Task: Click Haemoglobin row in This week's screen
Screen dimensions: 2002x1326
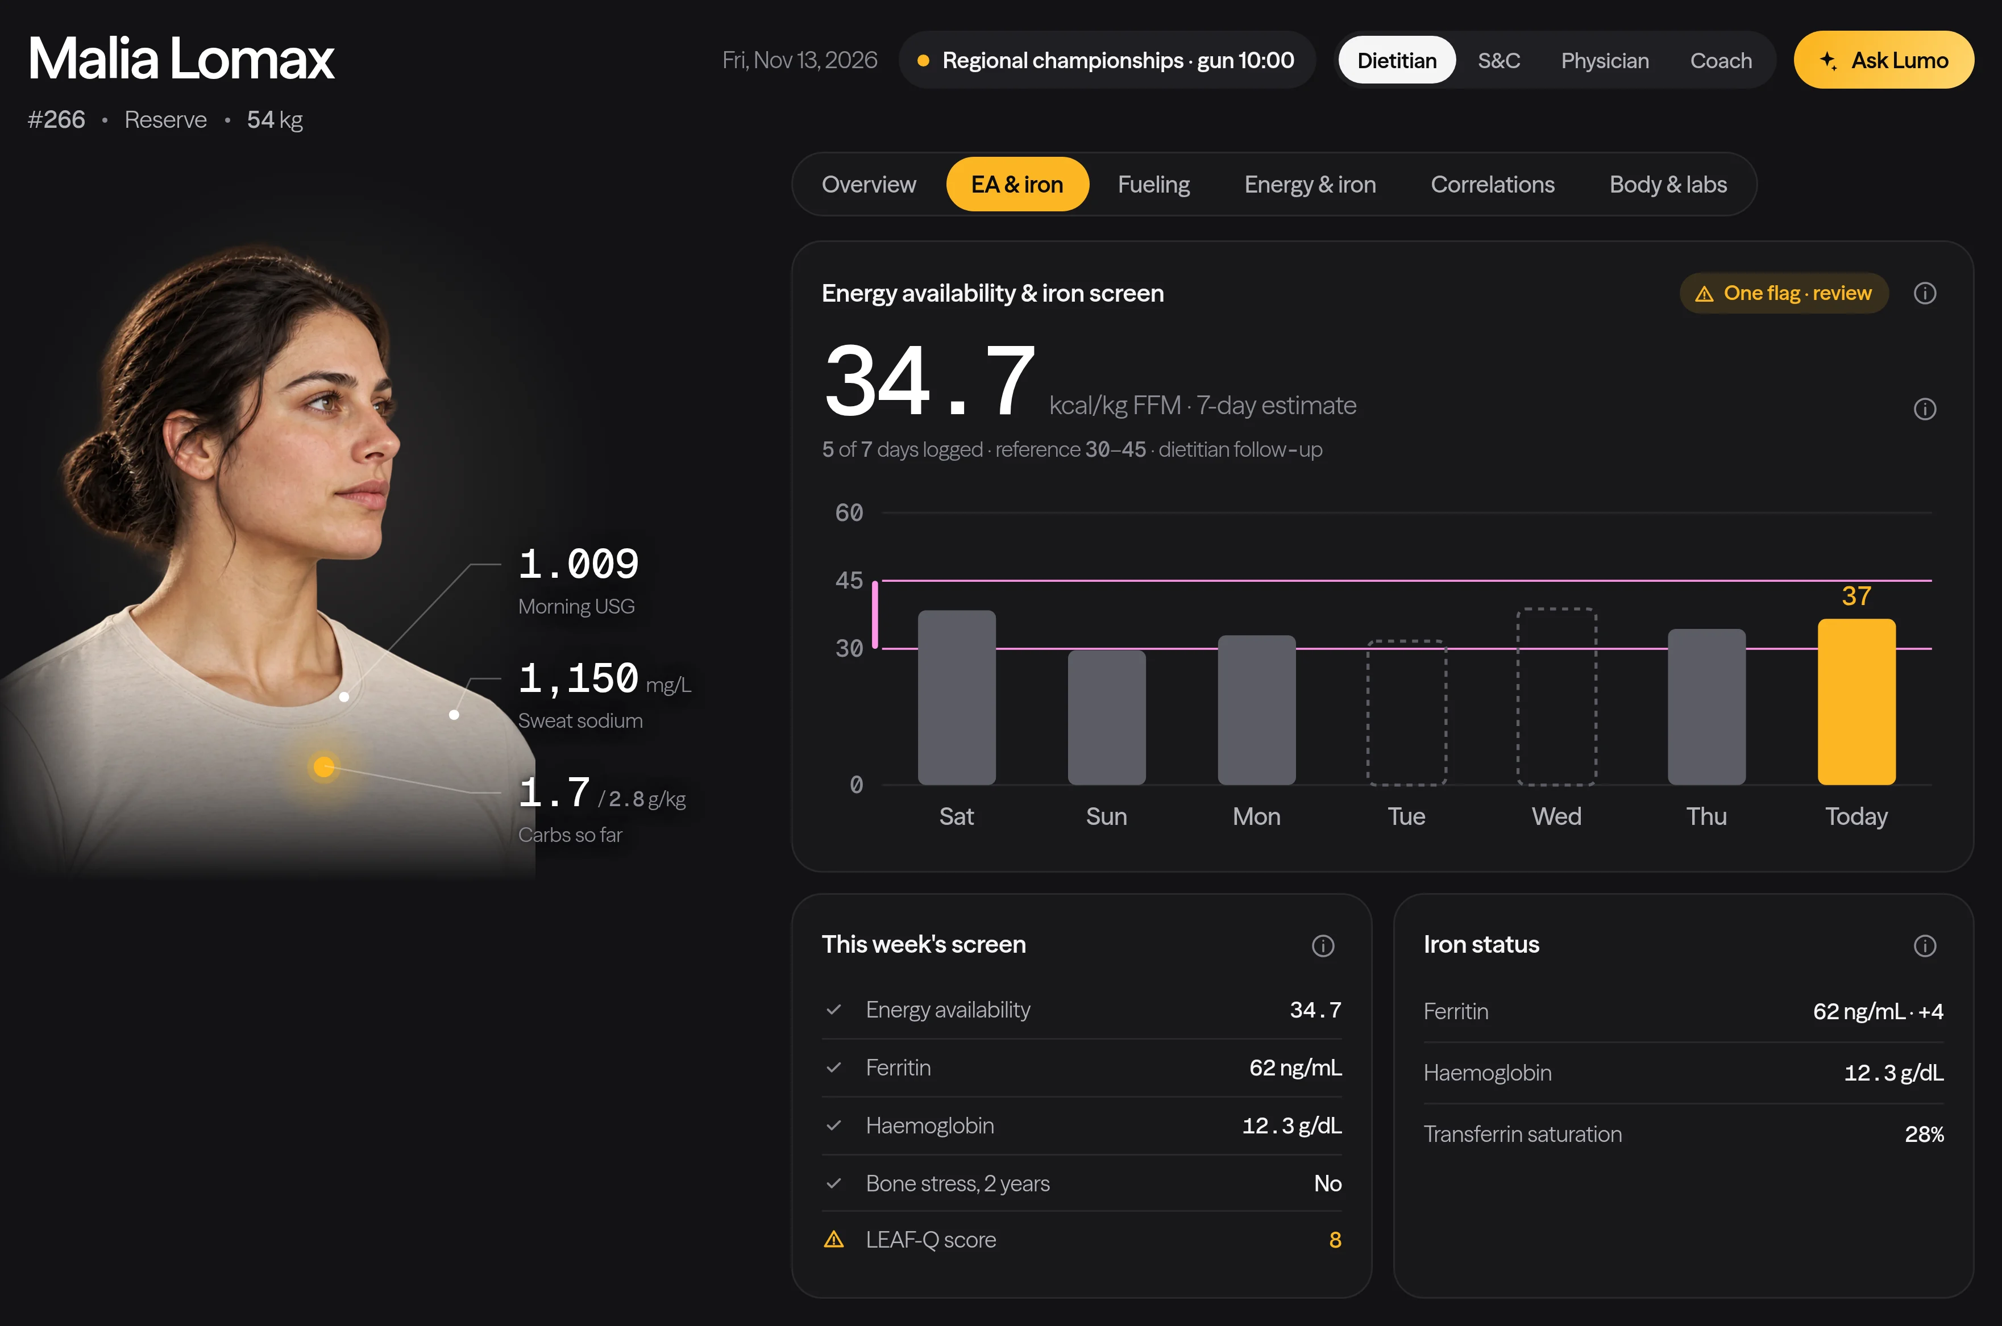Action: coord(1081,1125)
